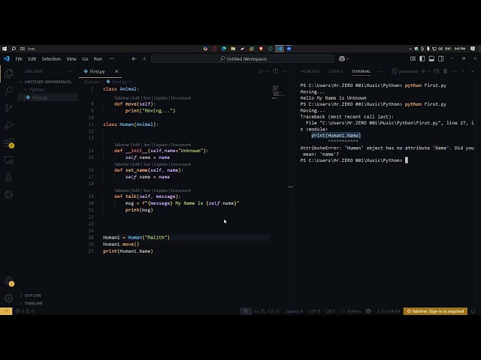Expand the Timeline section

[33, 303]
